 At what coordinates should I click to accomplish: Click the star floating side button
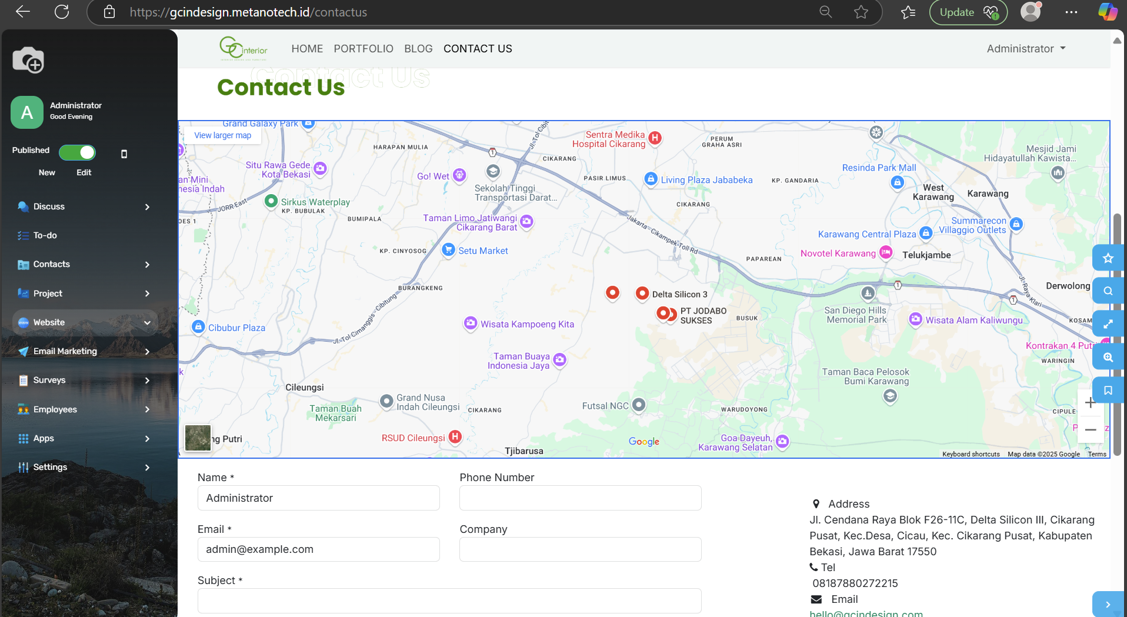[1108, 258]
